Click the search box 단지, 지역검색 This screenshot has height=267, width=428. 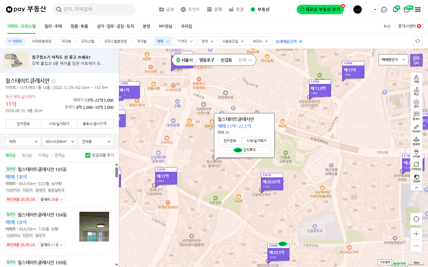(94, 9)
